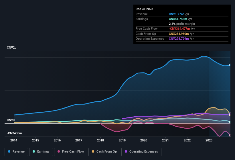Click the Dec 31 2023 tooltip header
Screen dimensions: 235x160
pyautogui.click(x=144, y=9)
